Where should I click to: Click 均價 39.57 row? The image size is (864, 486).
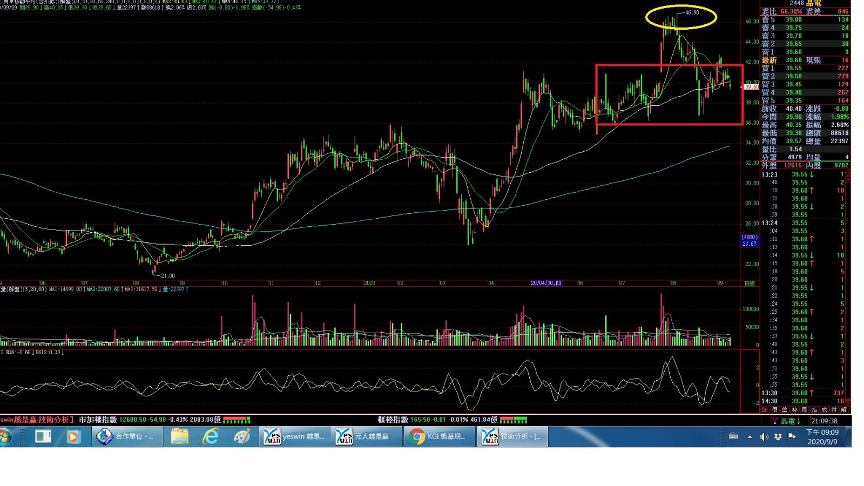coord(783,141)
